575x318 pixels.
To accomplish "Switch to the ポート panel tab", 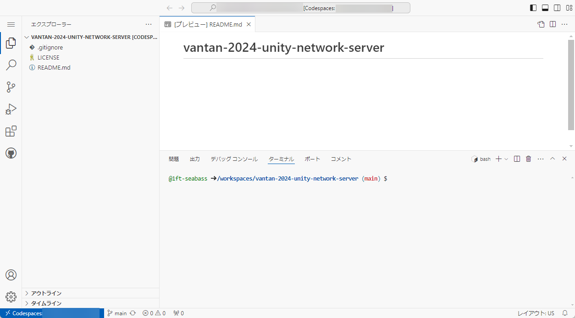I will (x=312, y=159).
